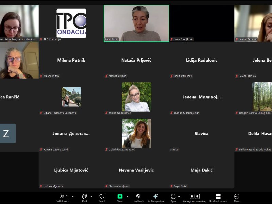
Task: Select Lana Bobić's active speaker video
Action: [136, 23]
